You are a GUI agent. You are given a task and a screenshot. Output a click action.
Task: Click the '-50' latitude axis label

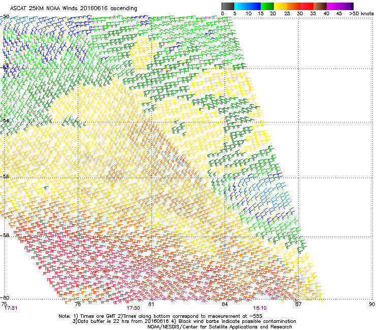click(x=5, y=17)
